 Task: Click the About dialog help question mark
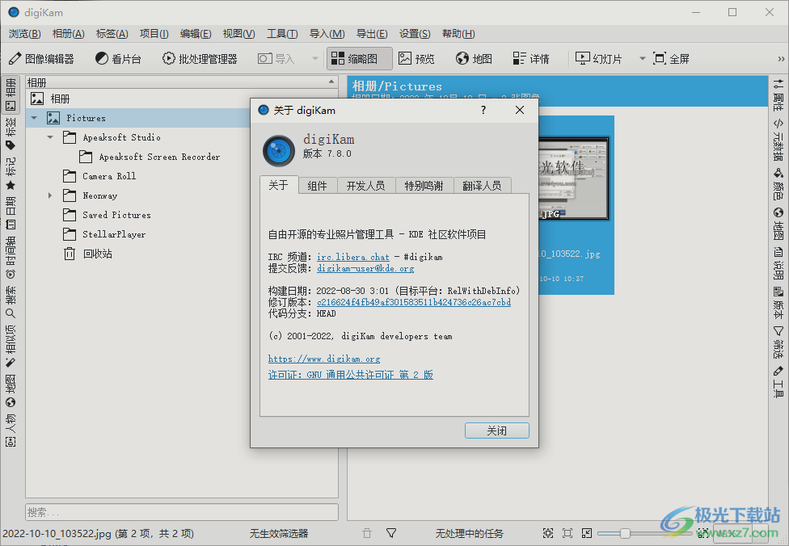pos(483,110)
